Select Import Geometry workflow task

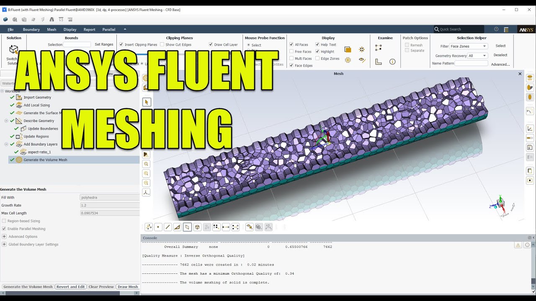point(37,97)
